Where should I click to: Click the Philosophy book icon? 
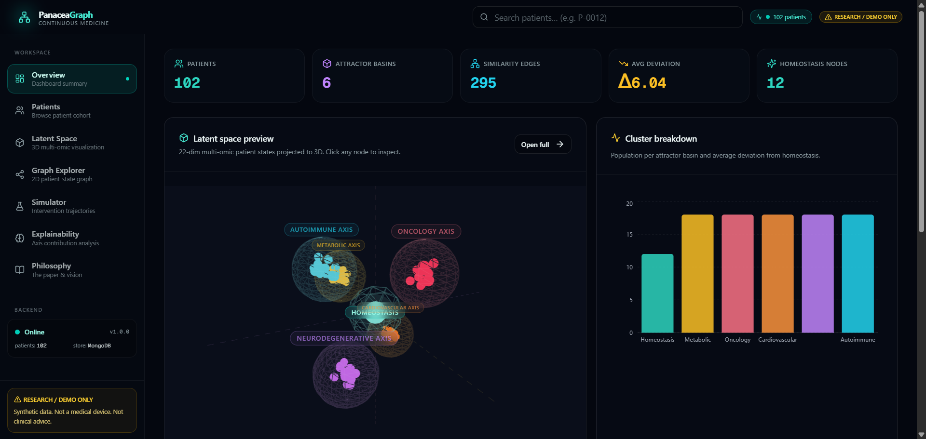pos(20,270)
